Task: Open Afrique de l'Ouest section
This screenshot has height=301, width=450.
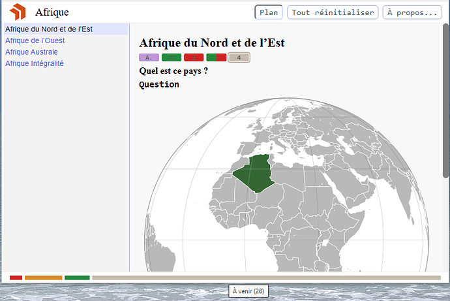Action: point(35,40)
